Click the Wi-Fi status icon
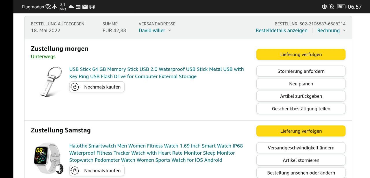370x178 pixels. pyautogui.click(x=48, y=7)
